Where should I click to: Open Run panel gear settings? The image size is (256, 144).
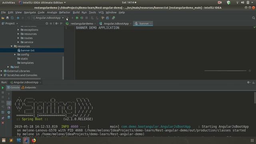(248, 82)
